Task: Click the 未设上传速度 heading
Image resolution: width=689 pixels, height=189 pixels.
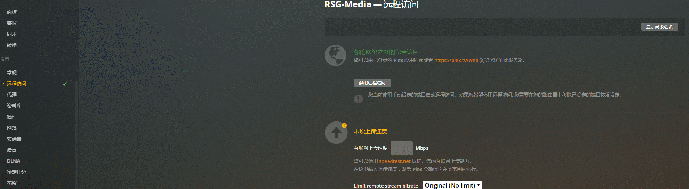Action: pyautogui.click(x=370, y=131)
